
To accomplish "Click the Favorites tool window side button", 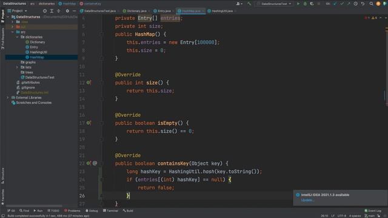I will click(2, 197).
